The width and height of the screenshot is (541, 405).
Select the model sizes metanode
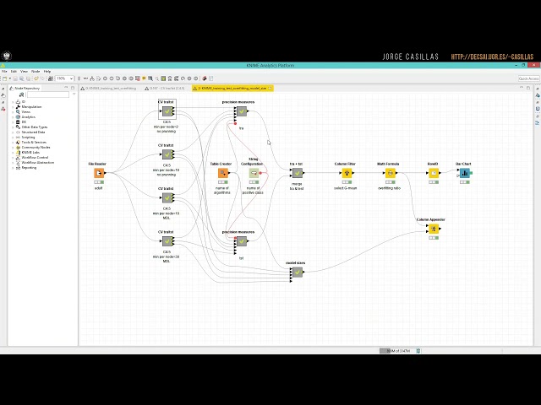[x=298, y=272]
